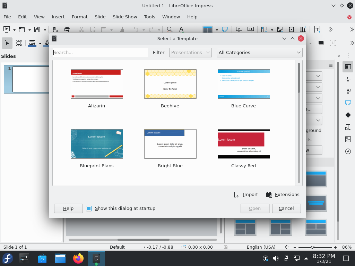Click the Undo arrow icon
The width and height of the screenshot is (355, 266).
tap(136, 29)
